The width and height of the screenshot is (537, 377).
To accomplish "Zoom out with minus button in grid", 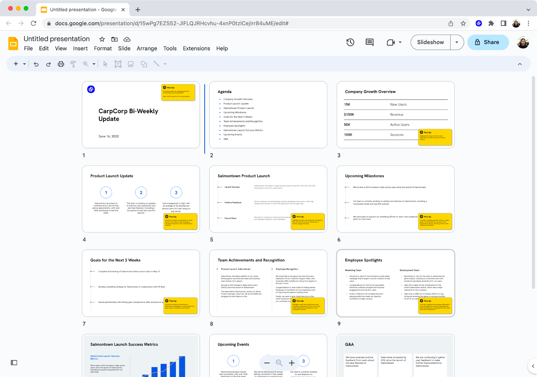I will point(267,363).
